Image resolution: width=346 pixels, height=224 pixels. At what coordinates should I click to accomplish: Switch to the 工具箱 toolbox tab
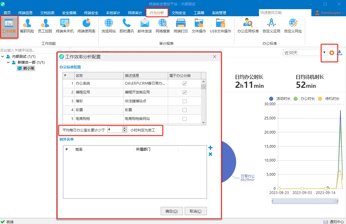(x=199, y=13)
